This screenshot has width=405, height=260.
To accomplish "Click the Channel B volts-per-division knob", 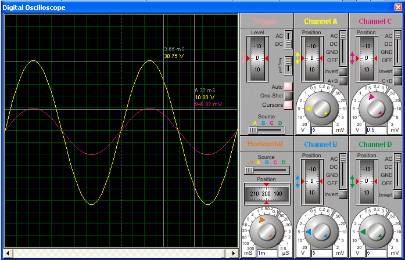I will click(321, 232).
